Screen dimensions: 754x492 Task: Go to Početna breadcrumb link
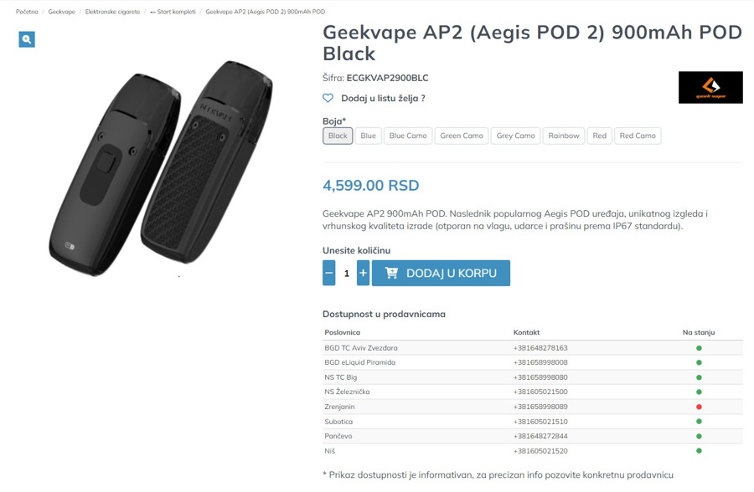click(x=27, y=12)
